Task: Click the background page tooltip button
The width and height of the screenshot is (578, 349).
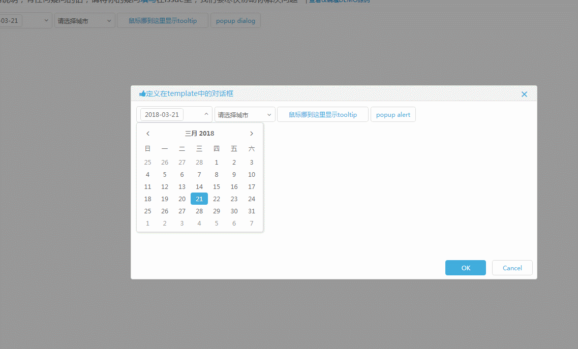Action: click(x=163, y=21)
